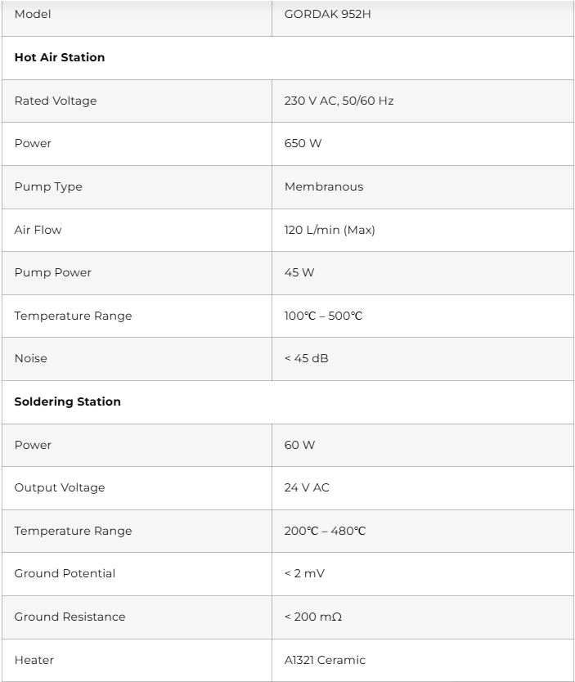Click the Ground Potential label
This screenshot has height=682, width=575.
tap(65, 574)
